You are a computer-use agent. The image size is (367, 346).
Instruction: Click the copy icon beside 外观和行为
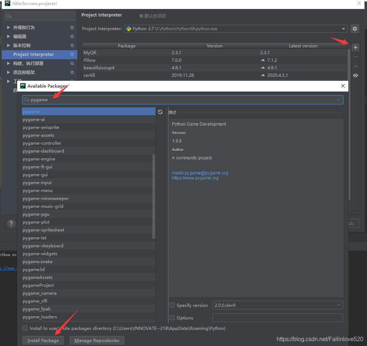pos(72,27)
